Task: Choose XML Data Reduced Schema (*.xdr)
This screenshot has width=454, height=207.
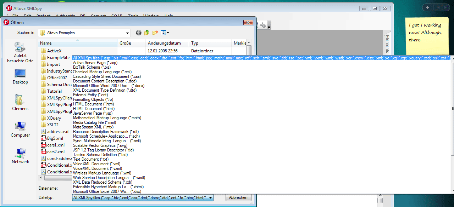Action: pyautogui.click(x=103, y=182)
